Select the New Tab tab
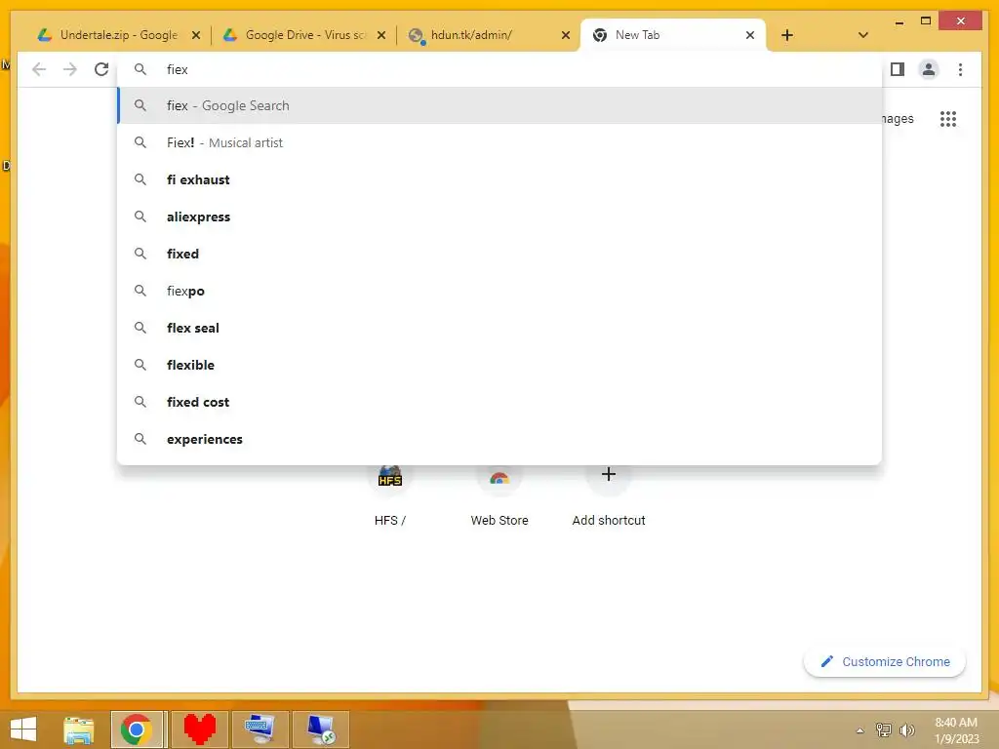The width and height of the screenshot is (999, 749). coord(673,35)
